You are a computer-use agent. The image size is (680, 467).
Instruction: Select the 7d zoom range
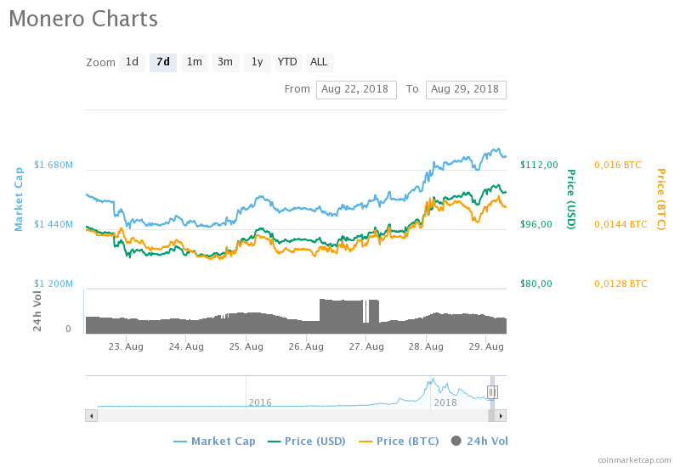(163, 62)
